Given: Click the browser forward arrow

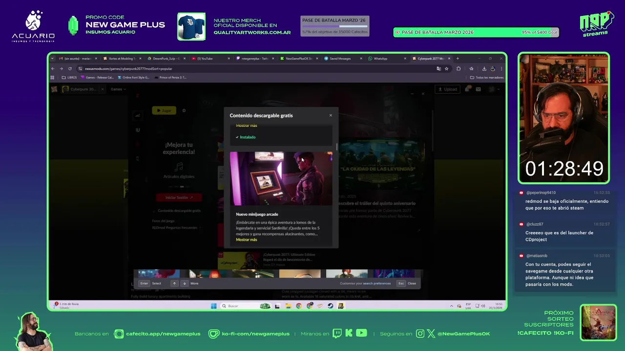Looking at the screenshot, I should click(x=61, y=69).
